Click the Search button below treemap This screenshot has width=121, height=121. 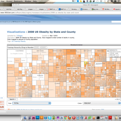pos(13,99)
